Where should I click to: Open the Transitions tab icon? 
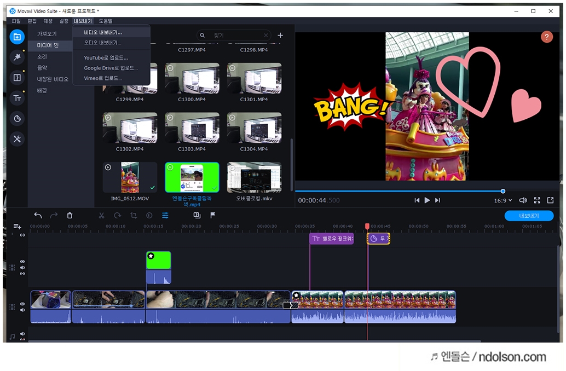coord(17,78)
